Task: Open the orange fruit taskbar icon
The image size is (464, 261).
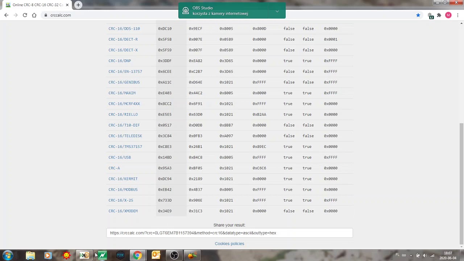Action: (x=191, y=256)
